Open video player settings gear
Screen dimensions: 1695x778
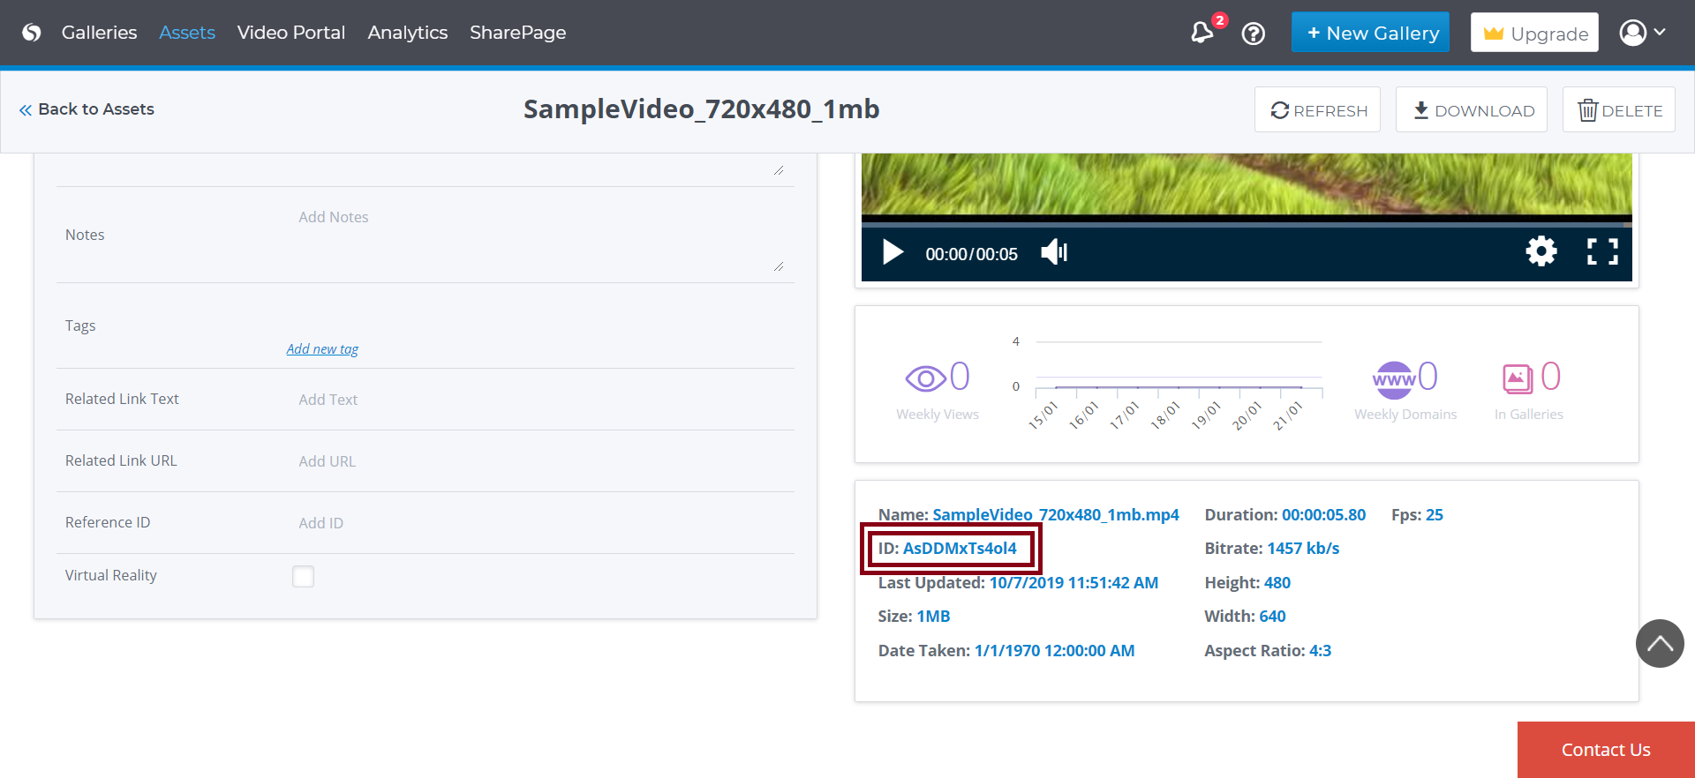click(x=1541, y=252)
